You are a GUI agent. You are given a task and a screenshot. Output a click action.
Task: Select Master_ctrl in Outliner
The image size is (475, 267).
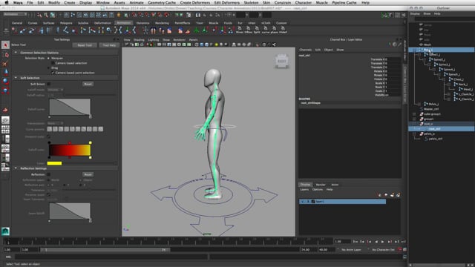pos(431,109)
